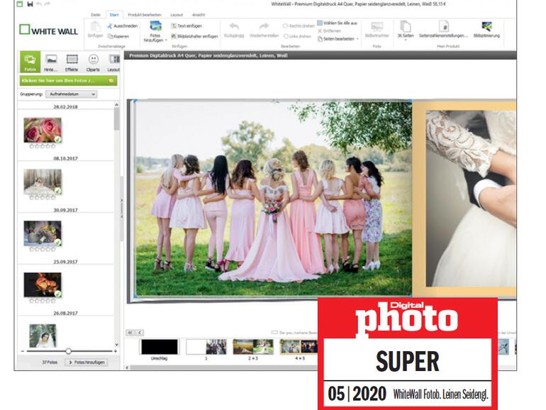The height and width of the screenshot is (410, 546).
Task: Click thumbnail size slider handle
Action: point(68,351)
